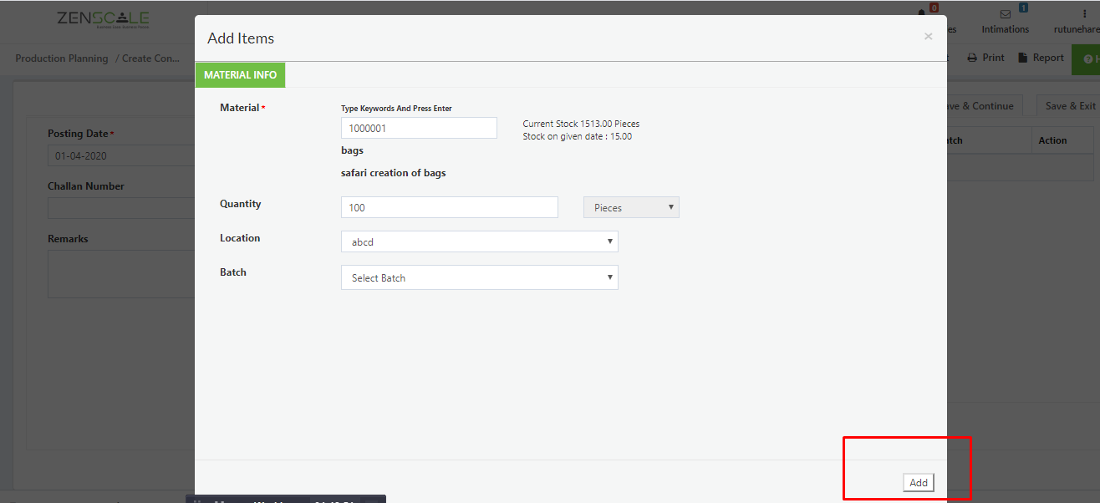Open the rutunehare user menu dots
The width and height of the screenshot is (1100, 503).
click(x=1084, y=14)
